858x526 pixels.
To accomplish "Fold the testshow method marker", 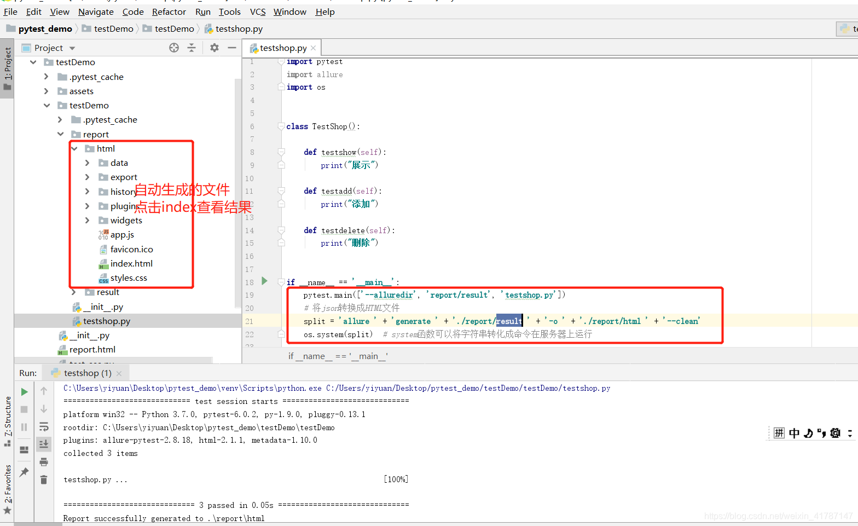I will click(x=281, y=152).
